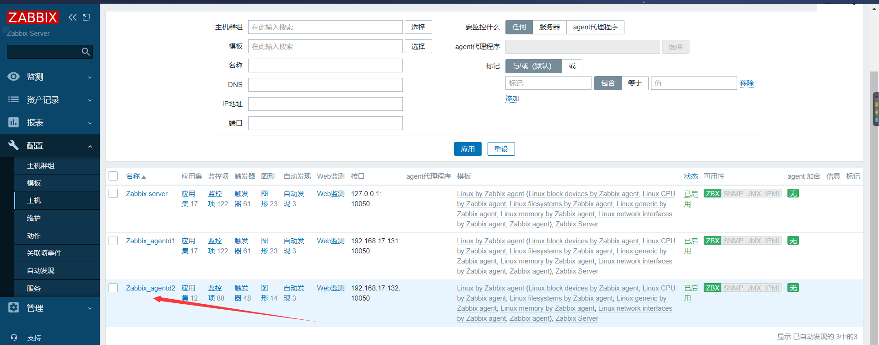Click the 应用 filter button

[x=467, y=149]
